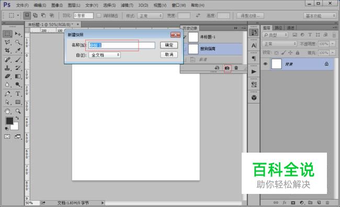This screenshot has width=340, height=207.
Task: Enable Intersect with Selection mode
Action: click(52, 15)
